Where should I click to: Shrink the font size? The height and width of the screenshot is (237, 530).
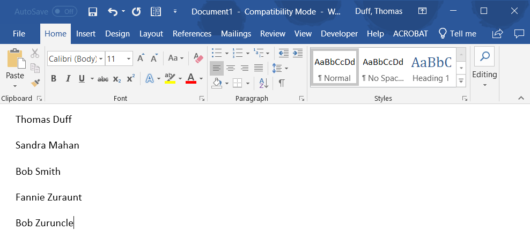pos(154,58)
